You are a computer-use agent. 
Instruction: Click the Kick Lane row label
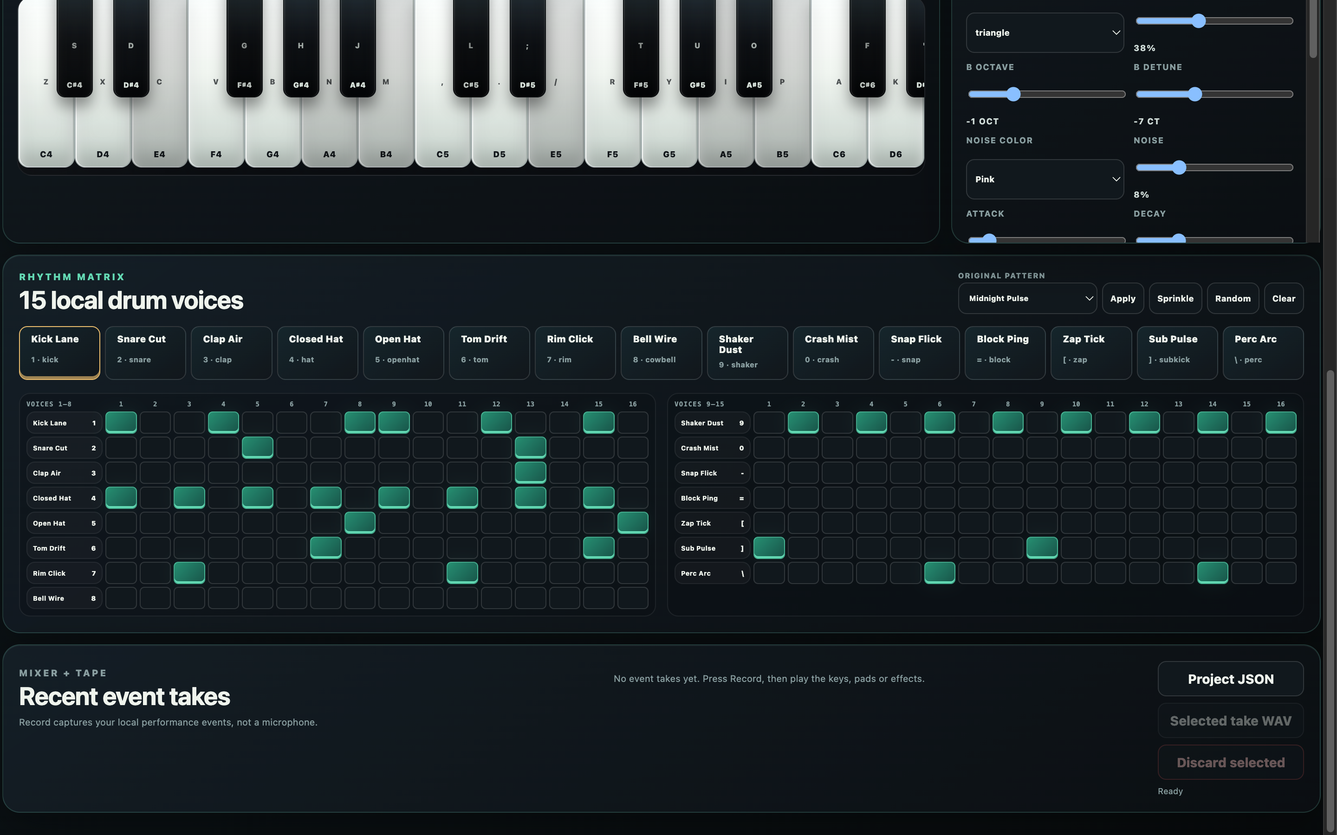[x=64, y=423]
